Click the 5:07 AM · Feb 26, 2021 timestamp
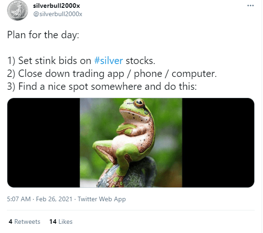The height and width of the screenshot is (233, 263). click(40, 199)
